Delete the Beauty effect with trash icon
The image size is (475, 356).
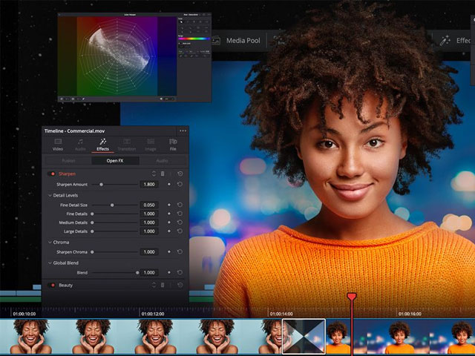(163, 285)
